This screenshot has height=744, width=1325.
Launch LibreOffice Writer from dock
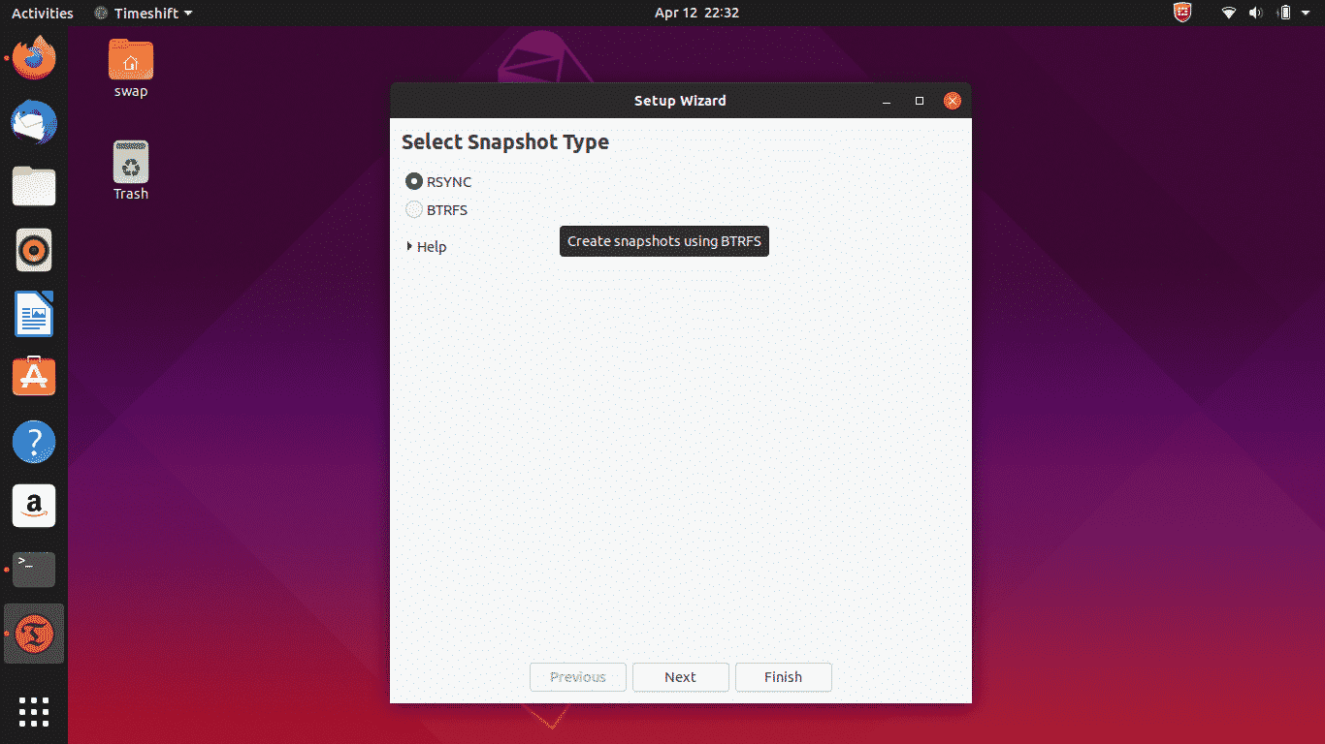click(x=34, y=314)
